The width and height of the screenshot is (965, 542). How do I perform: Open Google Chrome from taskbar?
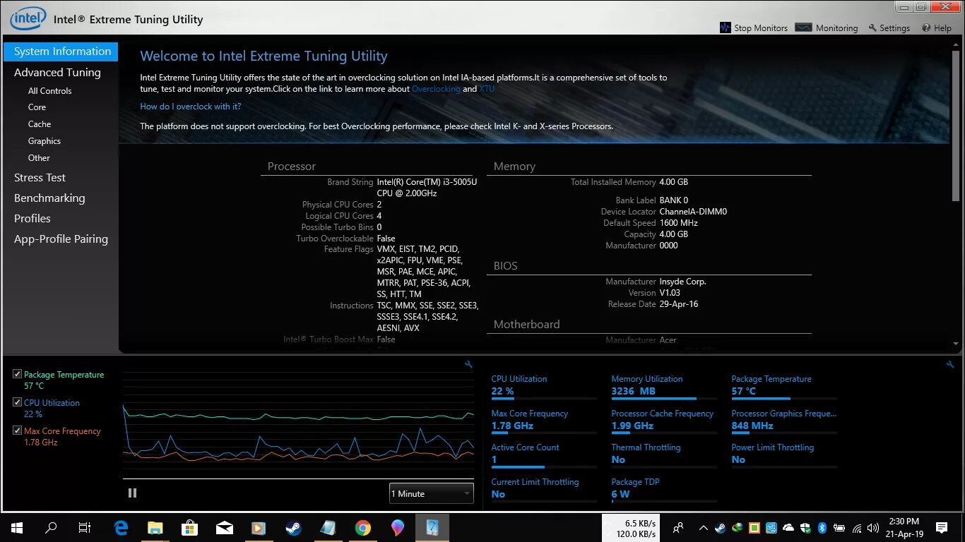[x=362, y=528]
